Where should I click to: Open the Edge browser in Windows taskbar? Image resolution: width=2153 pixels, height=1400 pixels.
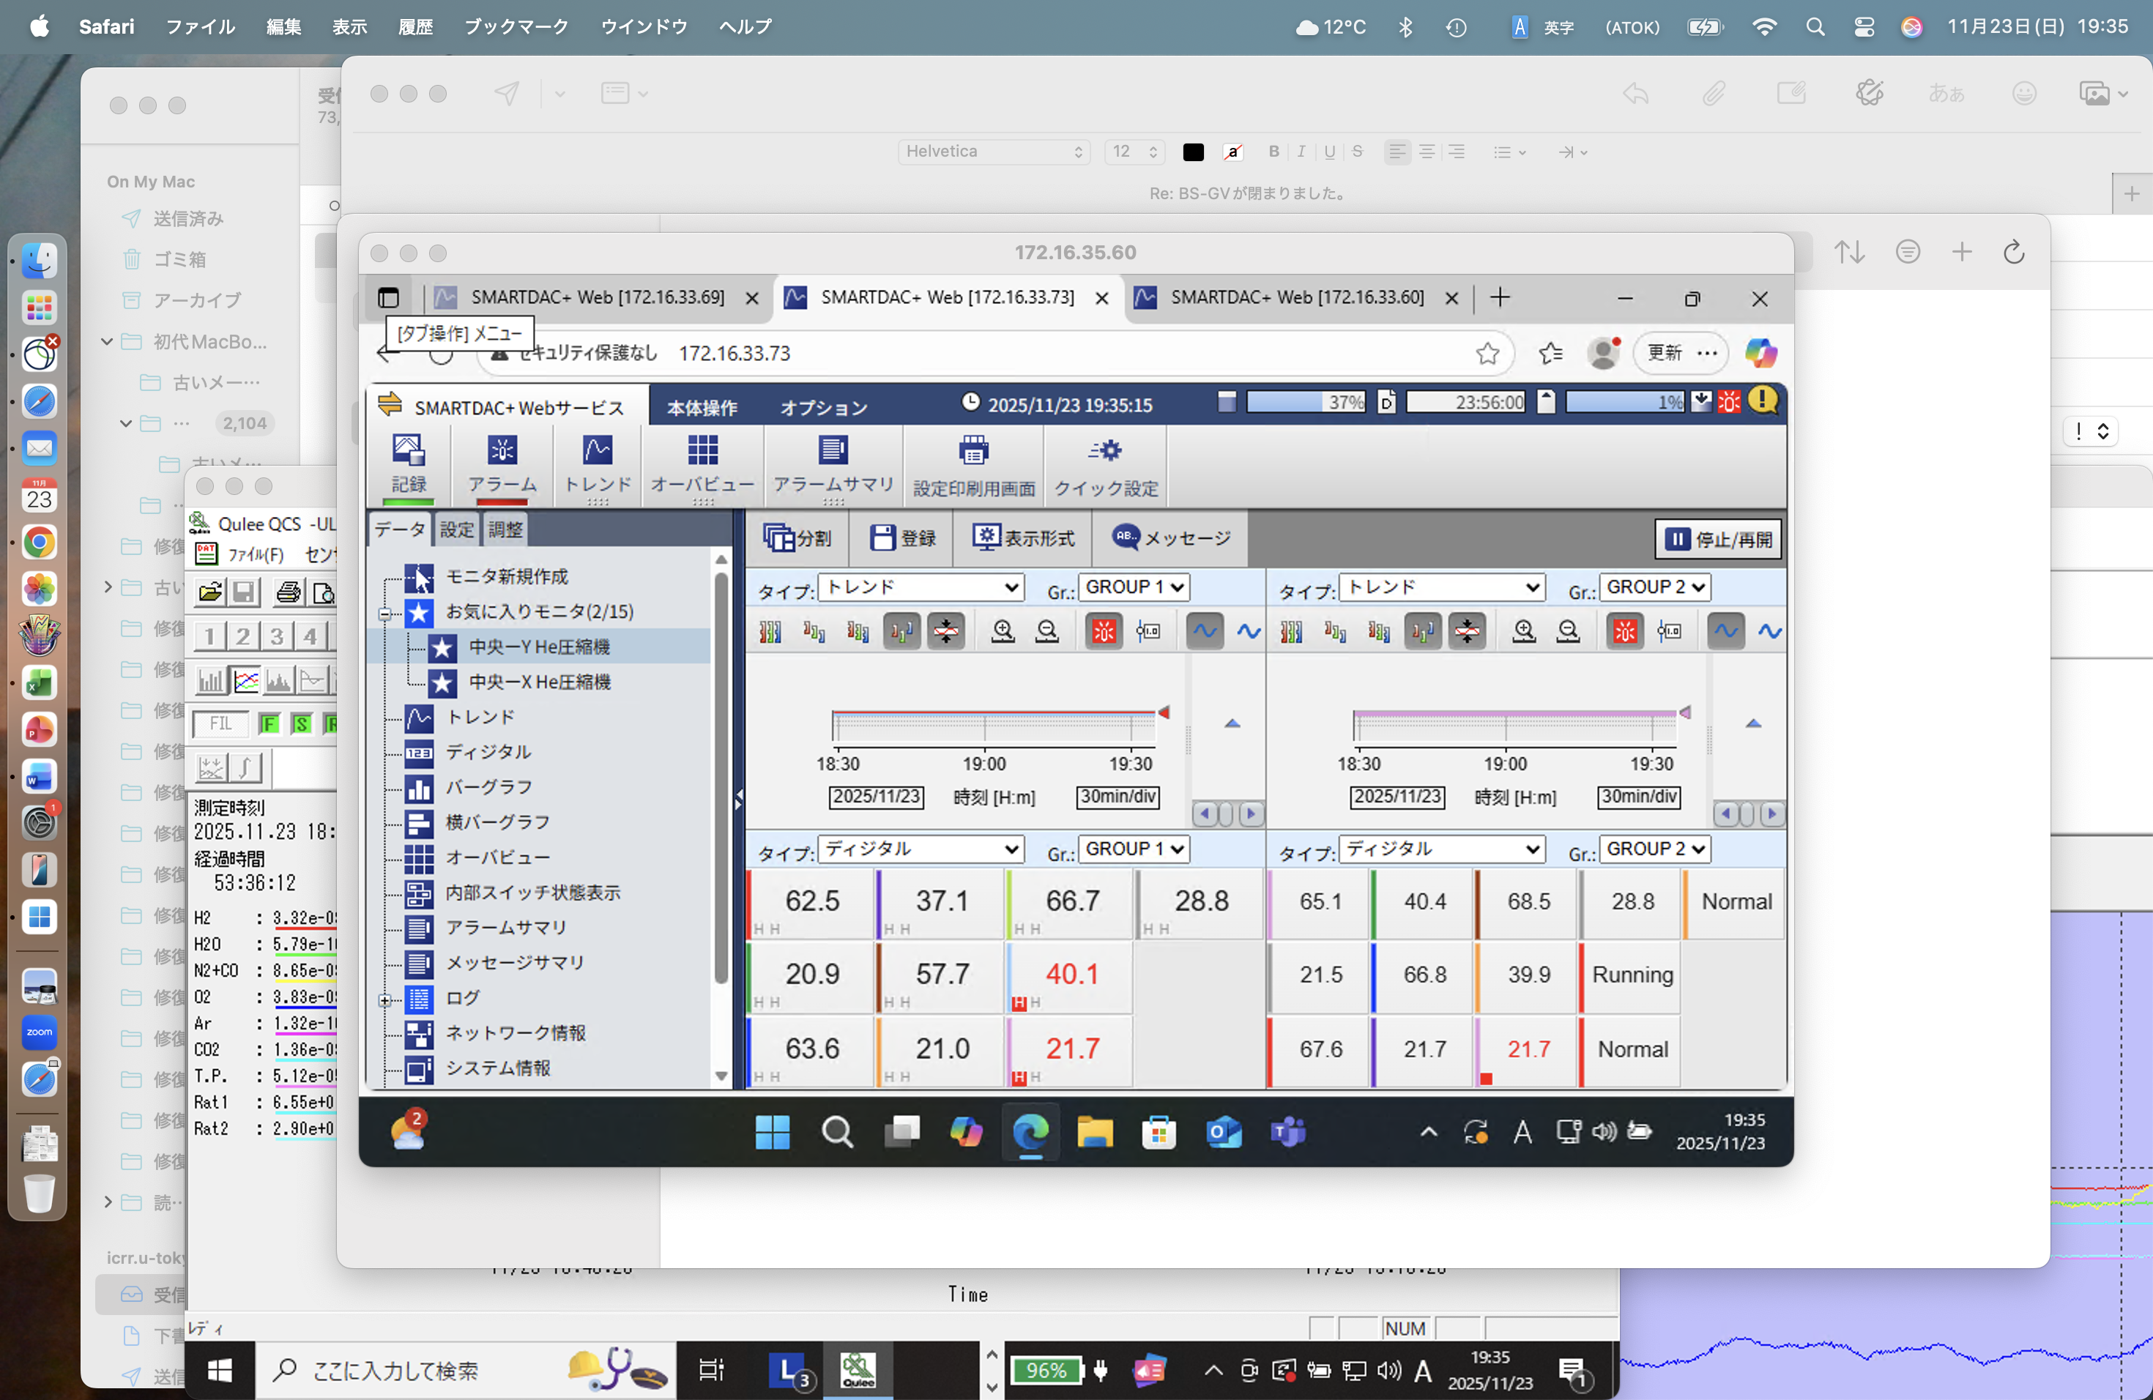click(1030, 1131)
